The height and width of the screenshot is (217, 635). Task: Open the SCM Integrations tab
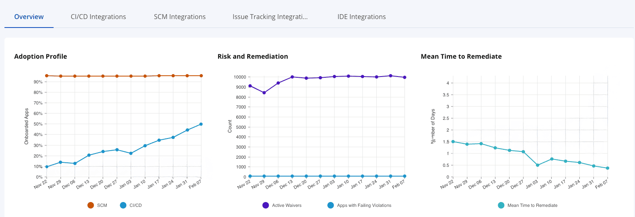[179, 17]
